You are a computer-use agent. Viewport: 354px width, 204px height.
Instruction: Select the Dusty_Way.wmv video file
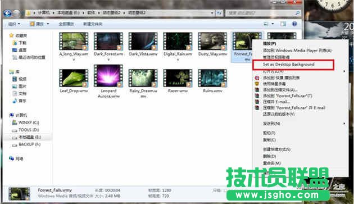212,44
